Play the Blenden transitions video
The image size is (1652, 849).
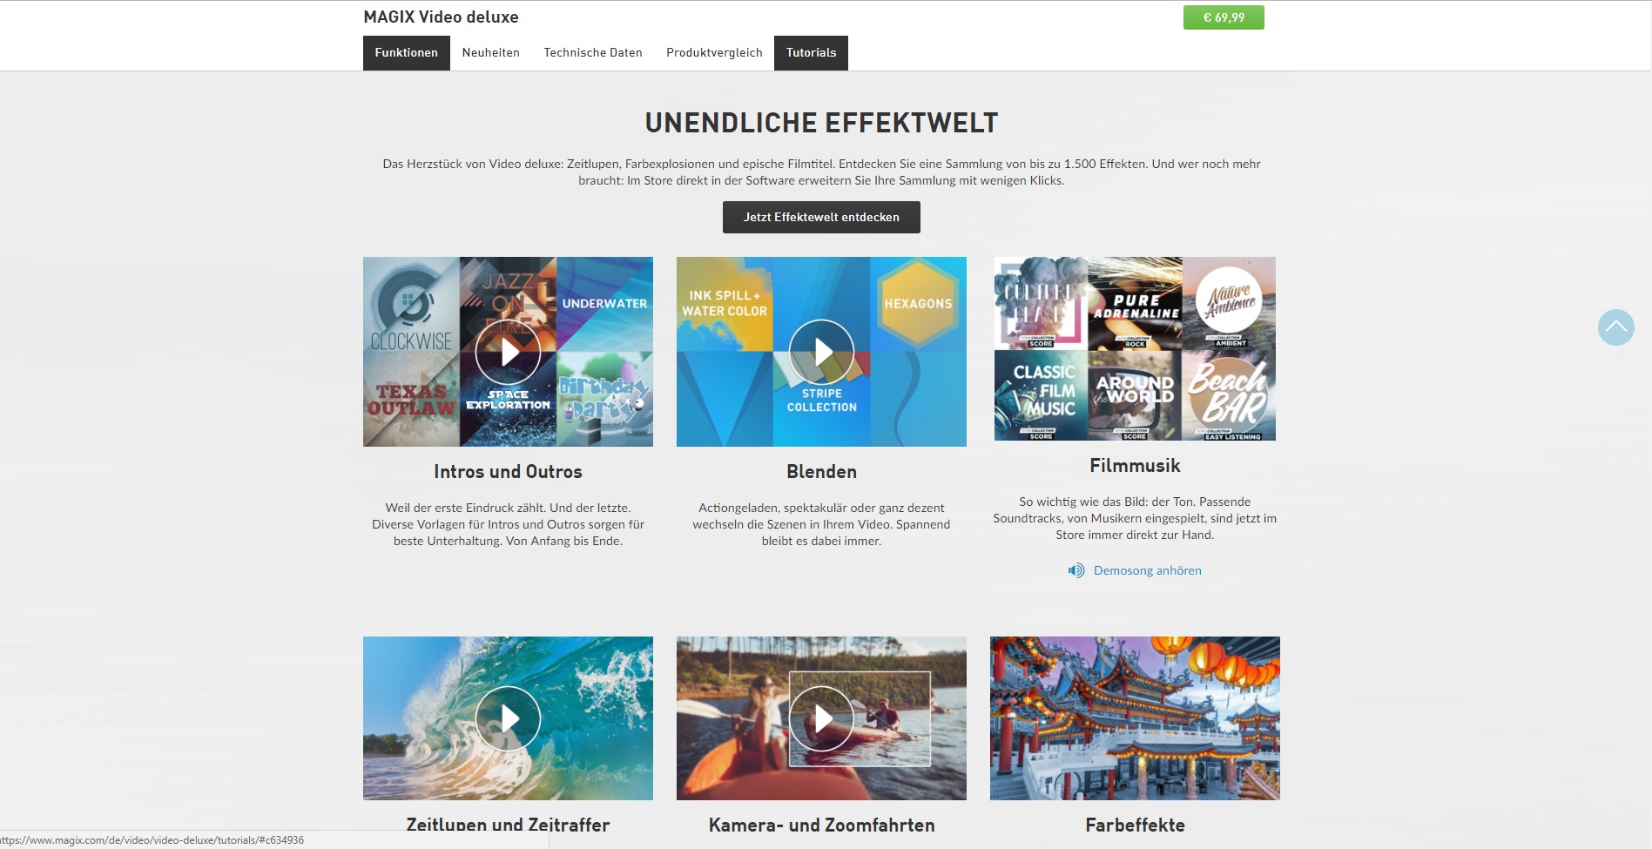[821, 352]
